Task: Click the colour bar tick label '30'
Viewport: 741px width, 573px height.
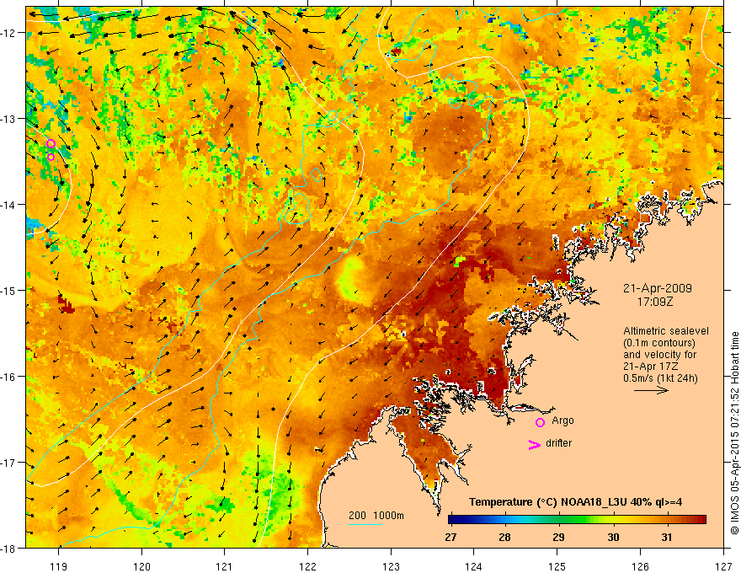Action: pyautogui.click(x=613, y=538)
